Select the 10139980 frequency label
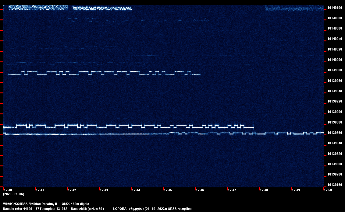 (335, 70)
